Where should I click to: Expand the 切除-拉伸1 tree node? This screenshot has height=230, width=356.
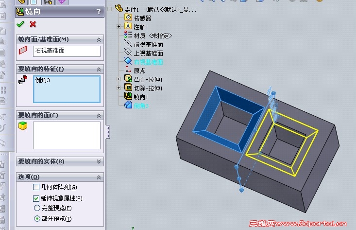click(119, 88)
